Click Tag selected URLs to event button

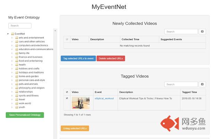tap(78, 58)
